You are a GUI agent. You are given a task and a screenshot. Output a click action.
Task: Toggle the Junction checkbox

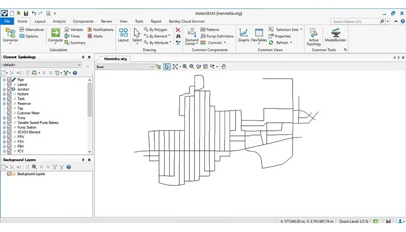tap(9, 89)
